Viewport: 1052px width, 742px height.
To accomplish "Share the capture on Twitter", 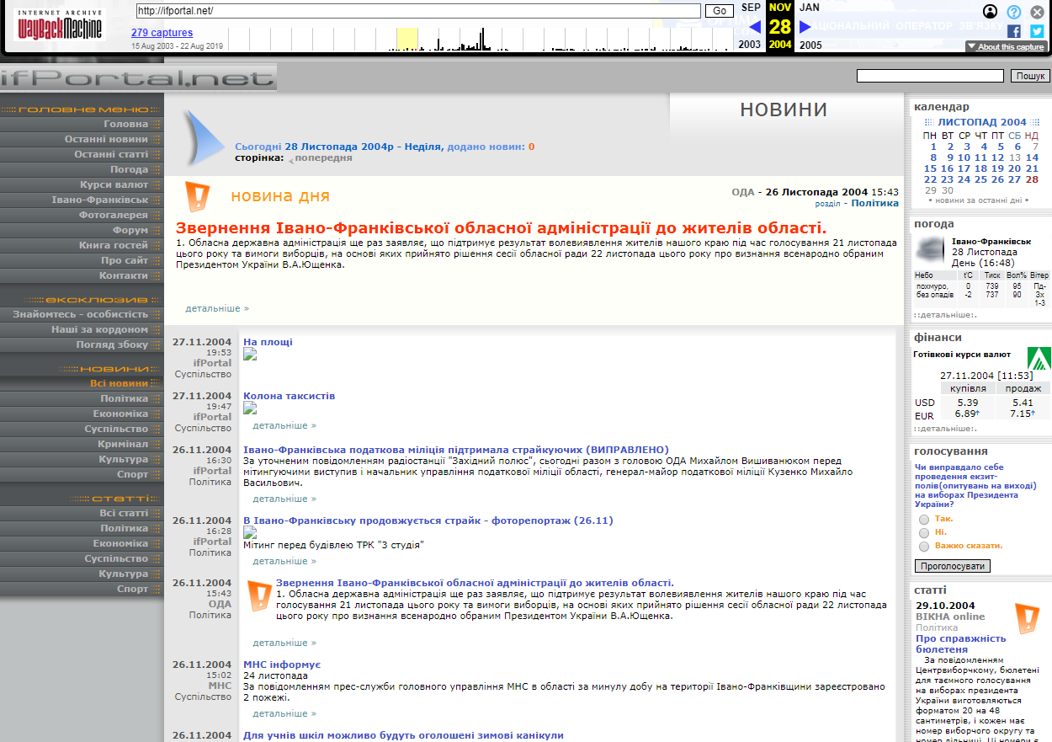I will click(1037, 31).
